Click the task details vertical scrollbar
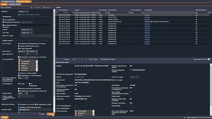212x119 pixels. point(211,90)
